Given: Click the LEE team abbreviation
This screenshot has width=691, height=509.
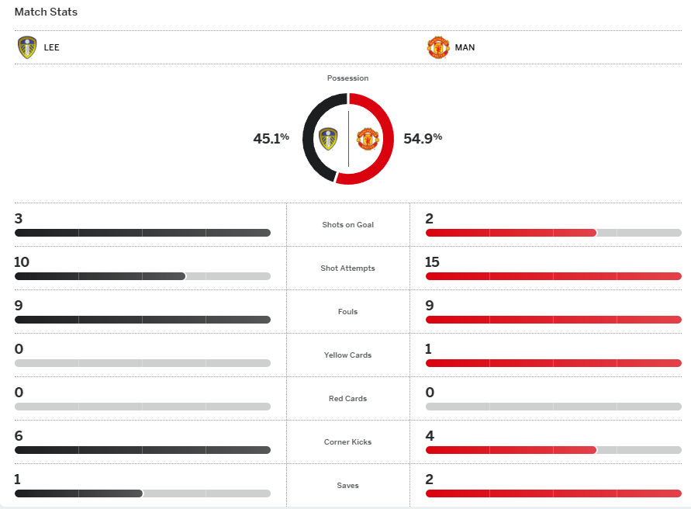Looking at the screenshot, I should (x=52, y=47).
